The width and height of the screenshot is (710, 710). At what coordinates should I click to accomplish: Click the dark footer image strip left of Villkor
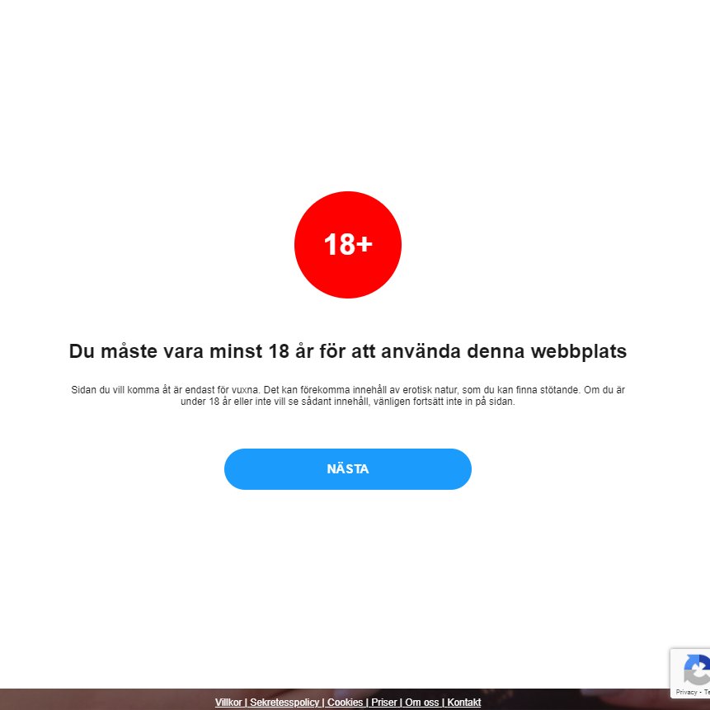(106, 699)
